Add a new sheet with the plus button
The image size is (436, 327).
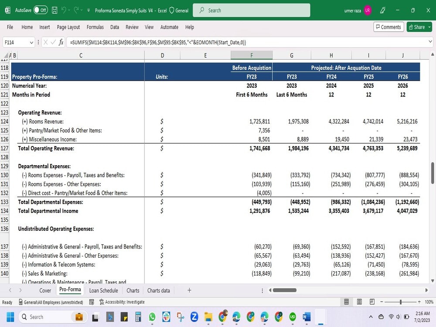[189, 290]
